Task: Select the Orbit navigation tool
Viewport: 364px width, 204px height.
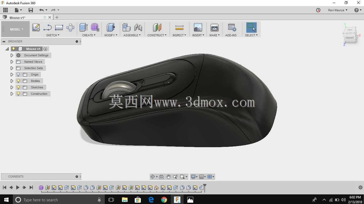Action: (x=153, y=177)
